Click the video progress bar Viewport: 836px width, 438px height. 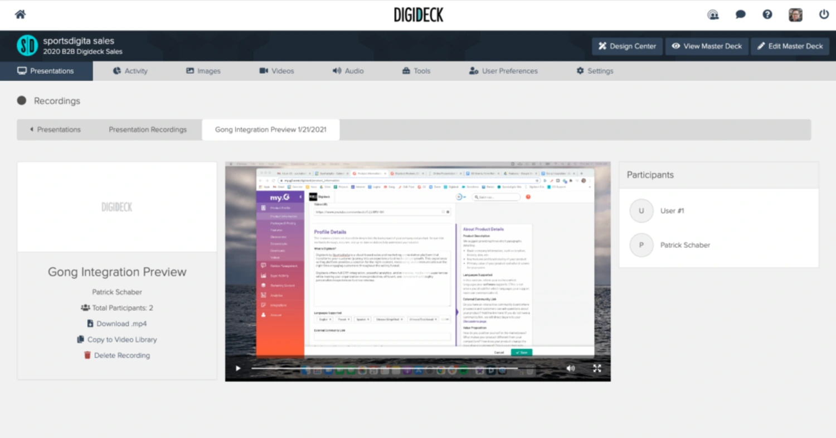(x=385, y=368)
